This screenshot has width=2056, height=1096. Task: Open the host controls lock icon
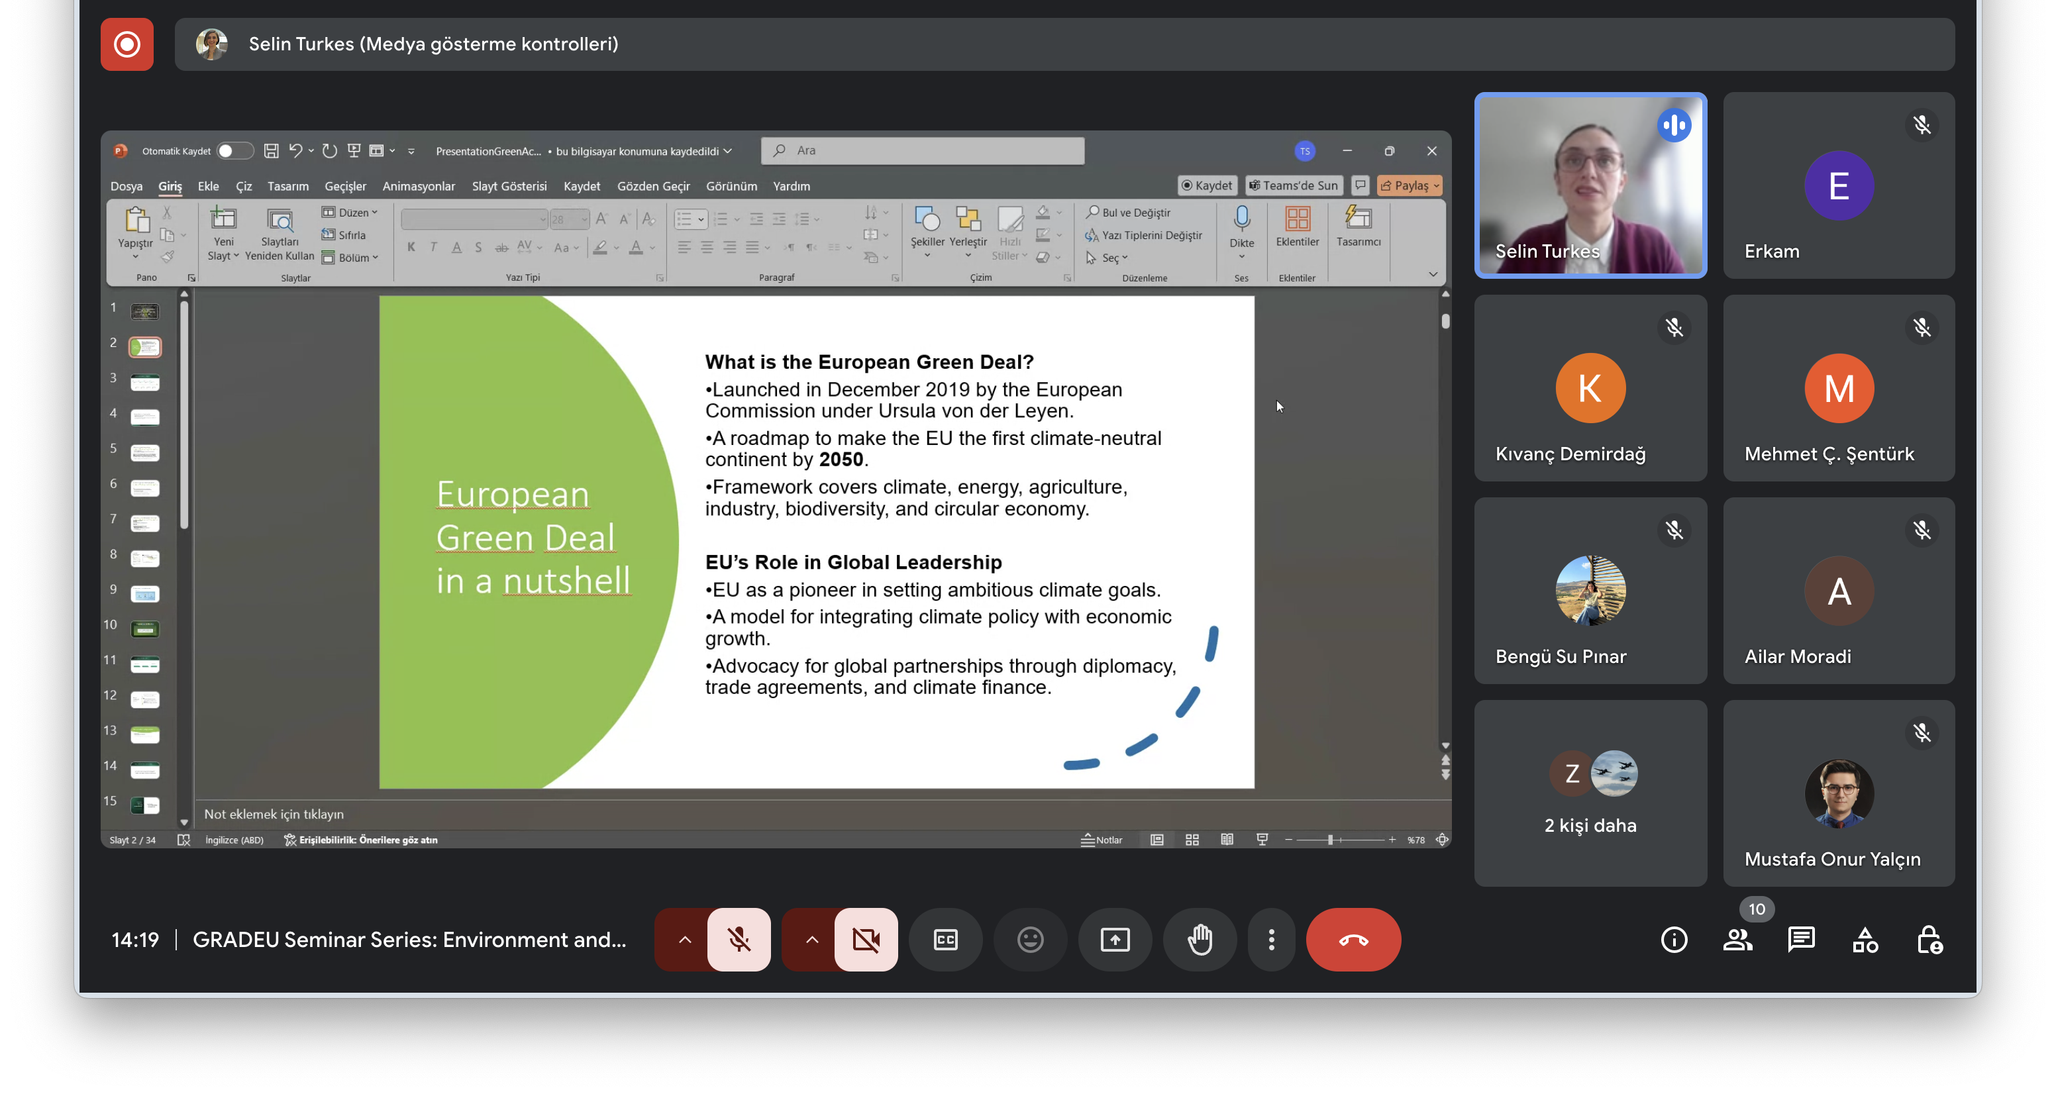[x=1929, y=940]
